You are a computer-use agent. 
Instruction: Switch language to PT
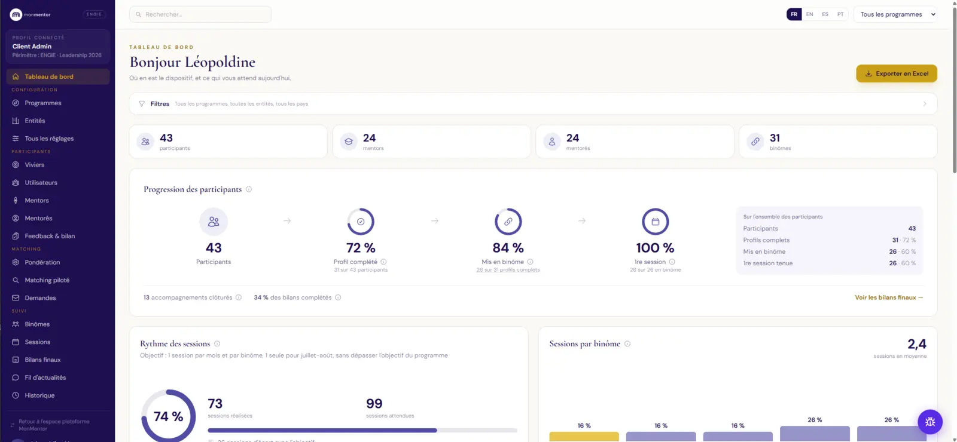click(x=840, y=14)
